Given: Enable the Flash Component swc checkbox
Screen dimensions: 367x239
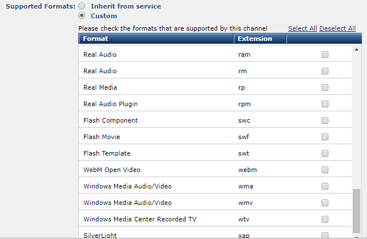Looking at the screenshot, I should click(x=325, y=121).
